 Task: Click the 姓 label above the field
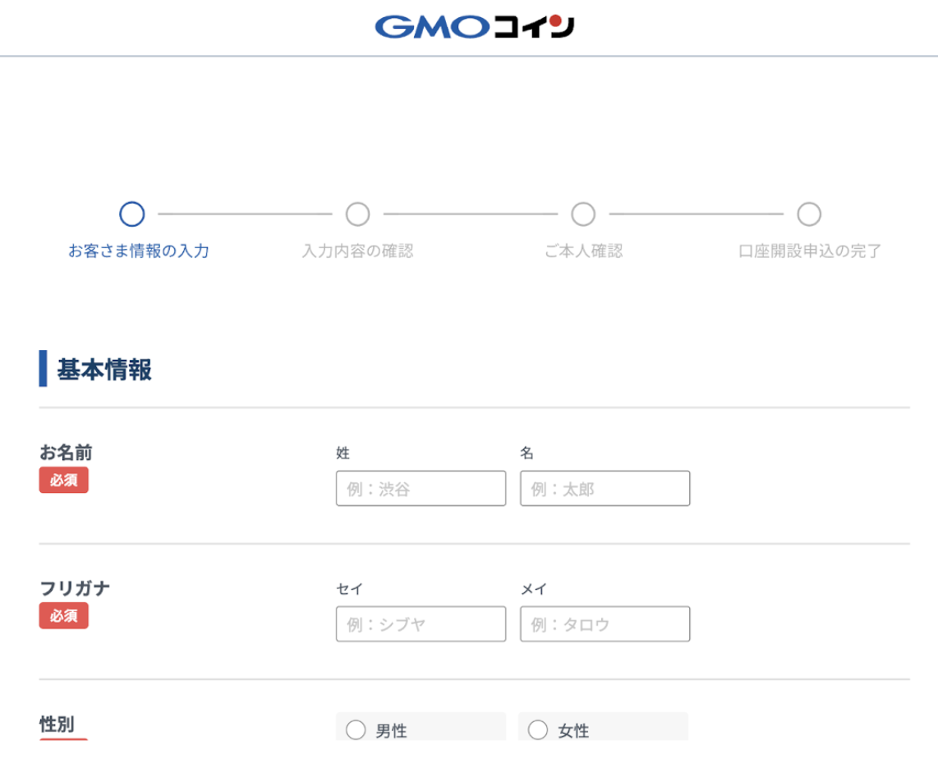(343, 453)
